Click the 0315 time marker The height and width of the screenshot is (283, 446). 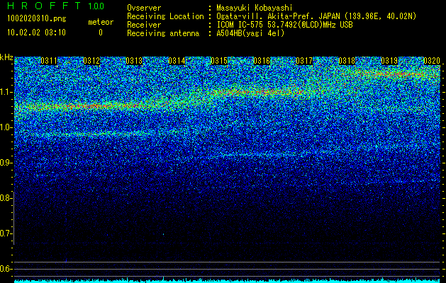tap(219, 61)
